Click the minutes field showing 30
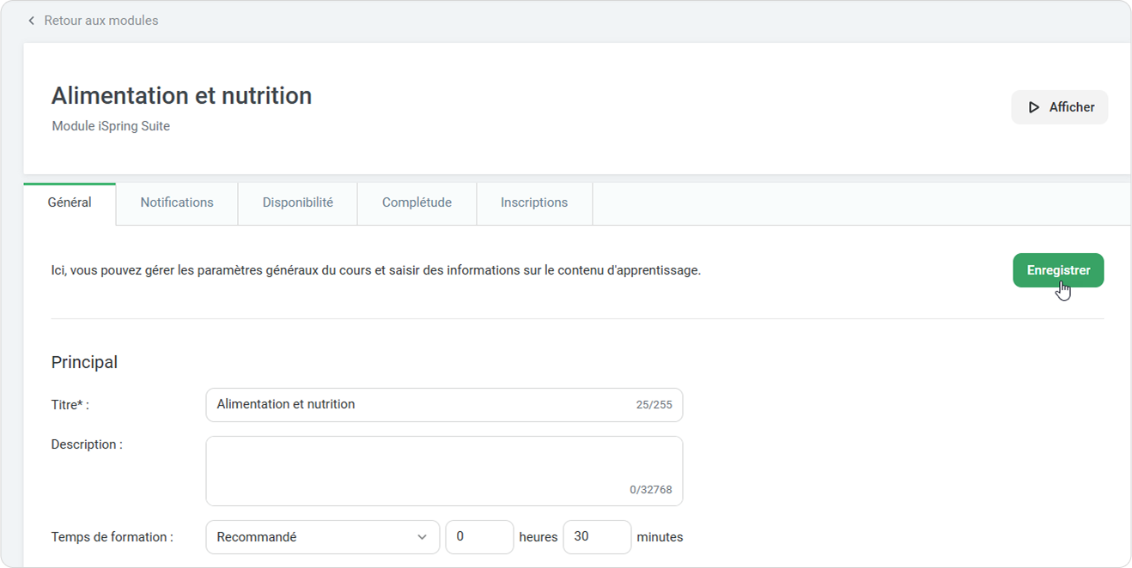1132x568 pixels. coord(597,537)
